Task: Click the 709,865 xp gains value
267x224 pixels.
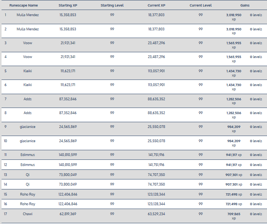Action: coord(234,216)
